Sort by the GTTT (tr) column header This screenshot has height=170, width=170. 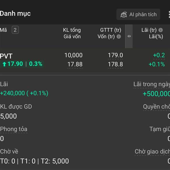click(x=110, y=30)
